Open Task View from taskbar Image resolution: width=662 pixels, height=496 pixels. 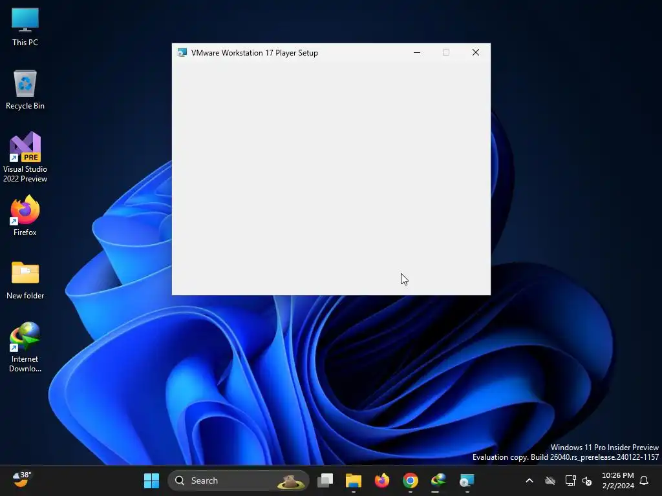pyautogui.click(x=325, y=480)
